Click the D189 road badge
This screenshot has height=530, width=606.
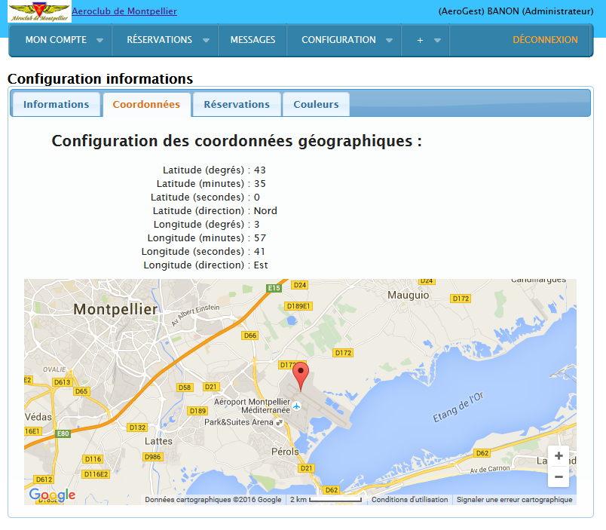point(197,411)
